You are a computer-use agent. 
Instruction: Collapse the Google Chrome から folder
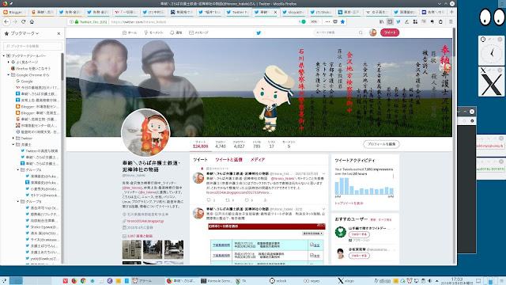pyautogui.click(x=9, y=74)
